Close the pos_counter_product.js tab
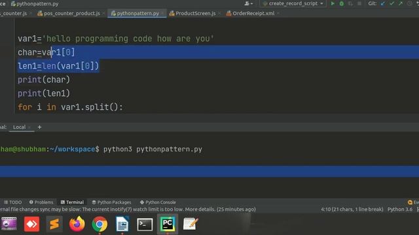Image resolution: width=419 pixels, height=235 pixels. pos(103,13)
